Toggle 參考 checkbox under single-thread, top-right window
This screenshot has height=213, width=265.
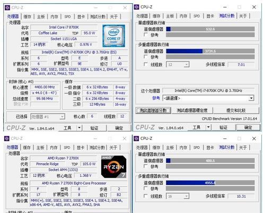pyautogui.click(x=146, y=34)
